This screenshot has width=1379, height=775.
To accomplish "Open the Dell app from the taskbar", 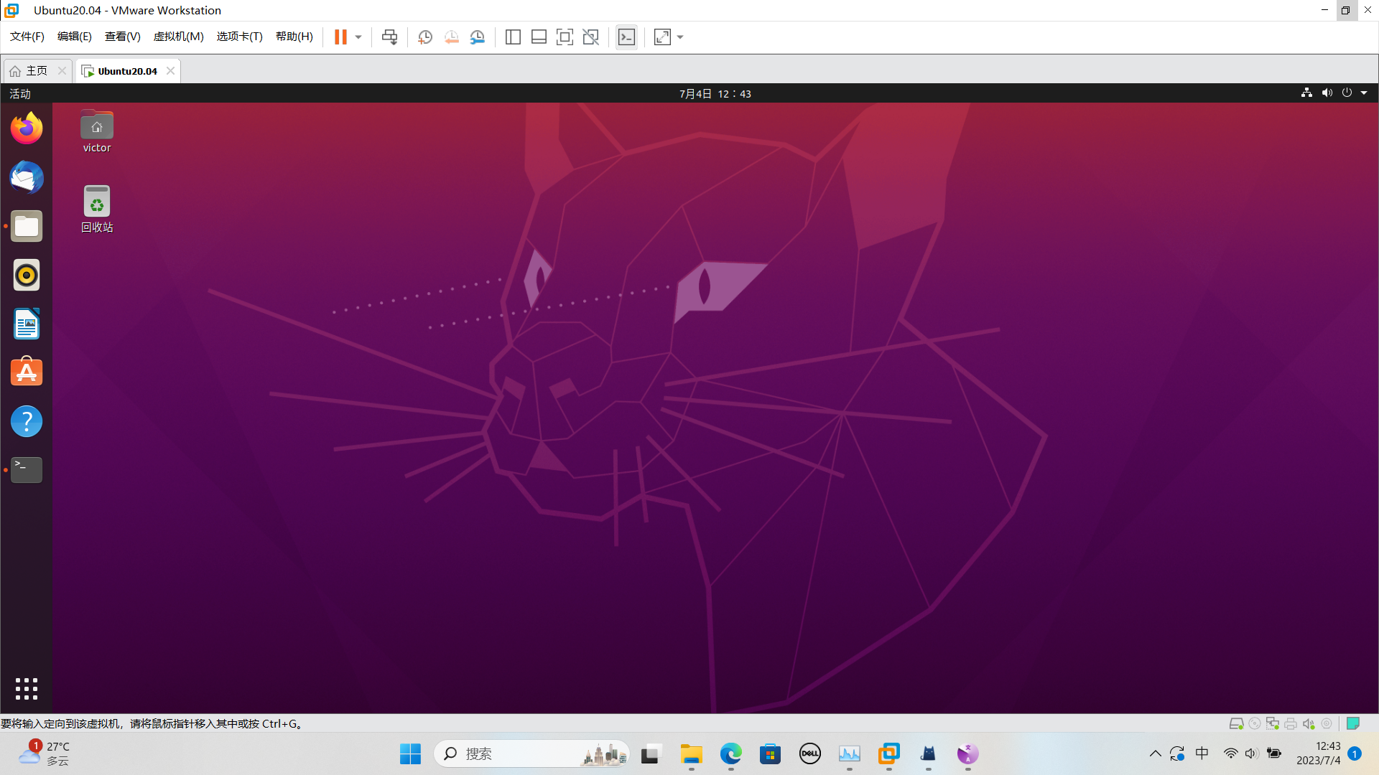I will [810, 753].
